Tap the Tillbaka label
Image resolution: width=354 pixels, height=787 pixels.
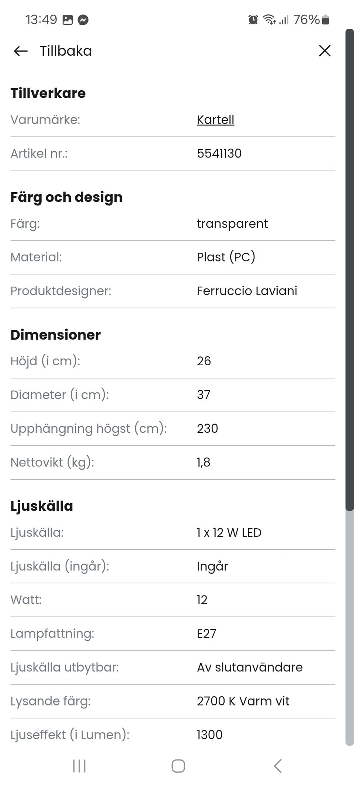(66, 51)
